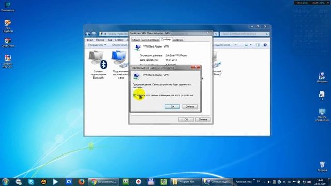Launch AIMP from the taskbar
Image resolution: width=331 pixels, height=186 pixels.
[43, 182]
